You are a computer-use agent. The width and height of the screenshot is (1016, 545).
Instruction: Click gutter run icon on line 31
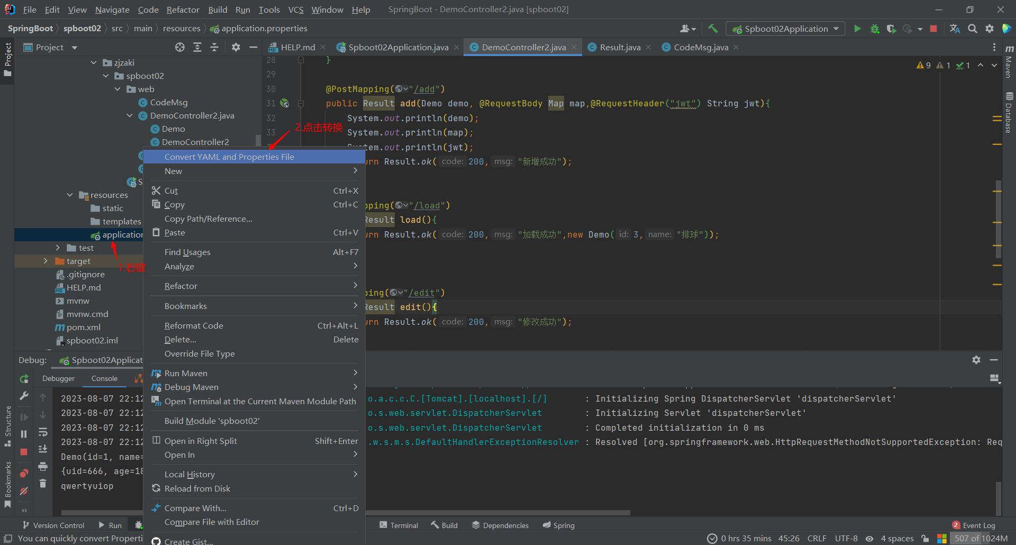click(x=285, y=103)
